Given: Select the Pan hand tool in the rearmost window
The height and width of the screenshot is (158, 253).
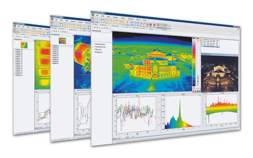Looking at the screenshot, I should pyautogui.click(x=14, y=31).
